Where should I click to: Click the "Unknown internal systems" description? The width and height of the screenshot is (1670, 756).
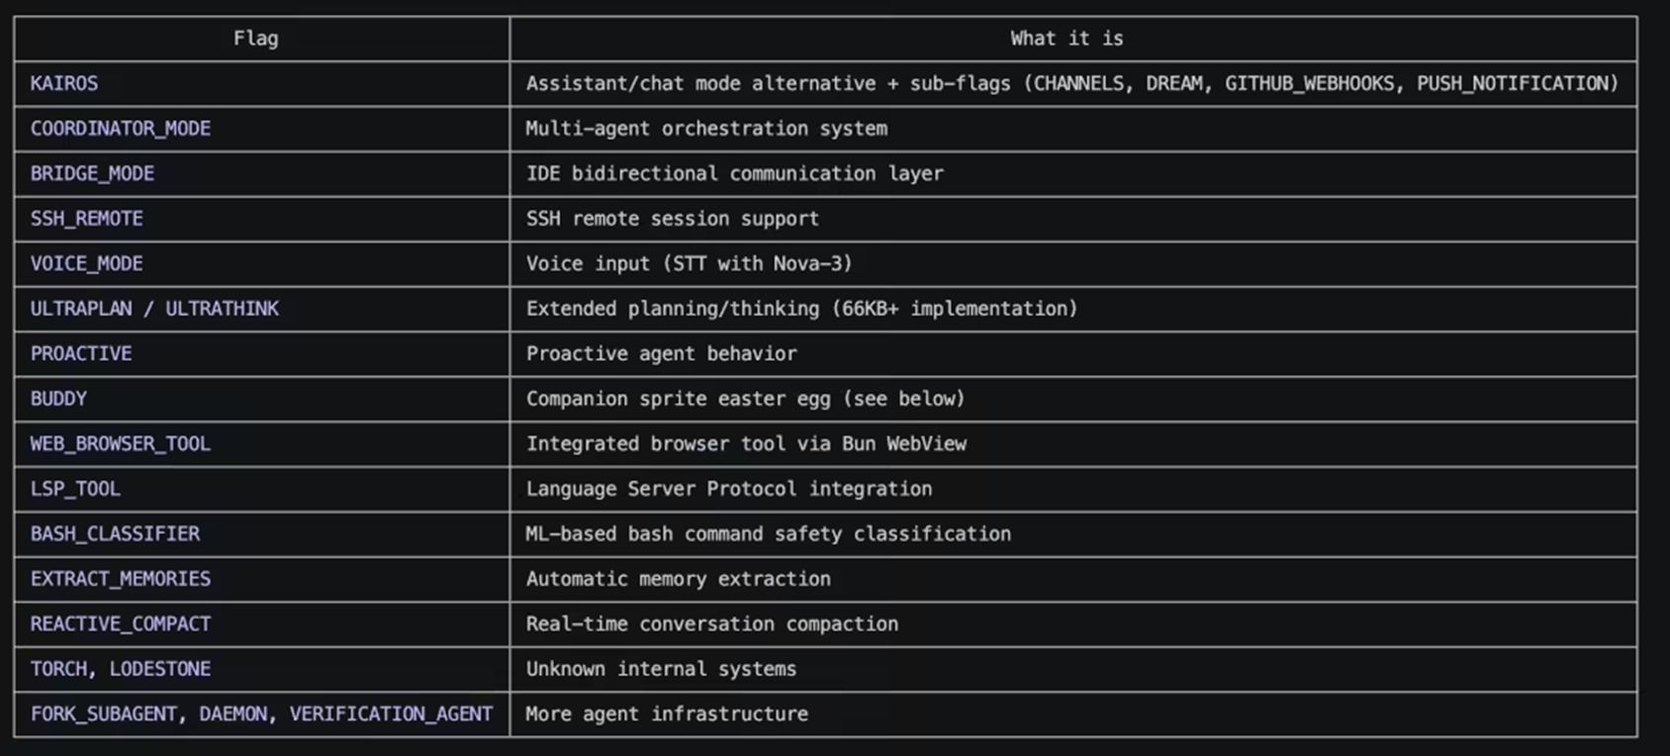coord(661,669)
